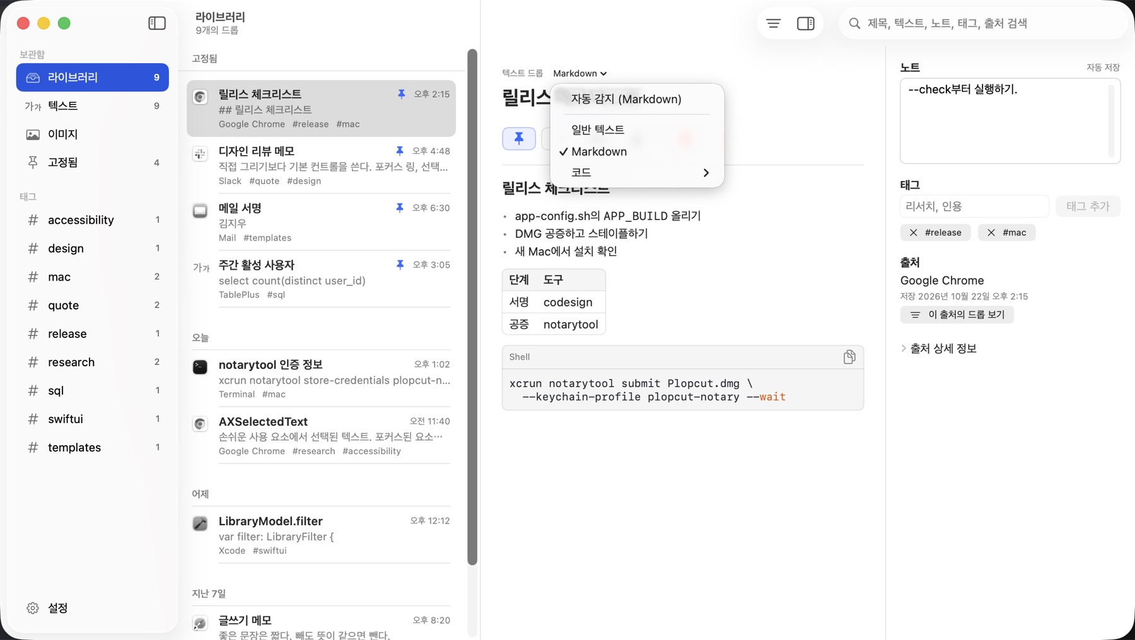Click the app icon of 글쓰기 메모
This screenshot has height=640, width=1135.
point(200,623)
